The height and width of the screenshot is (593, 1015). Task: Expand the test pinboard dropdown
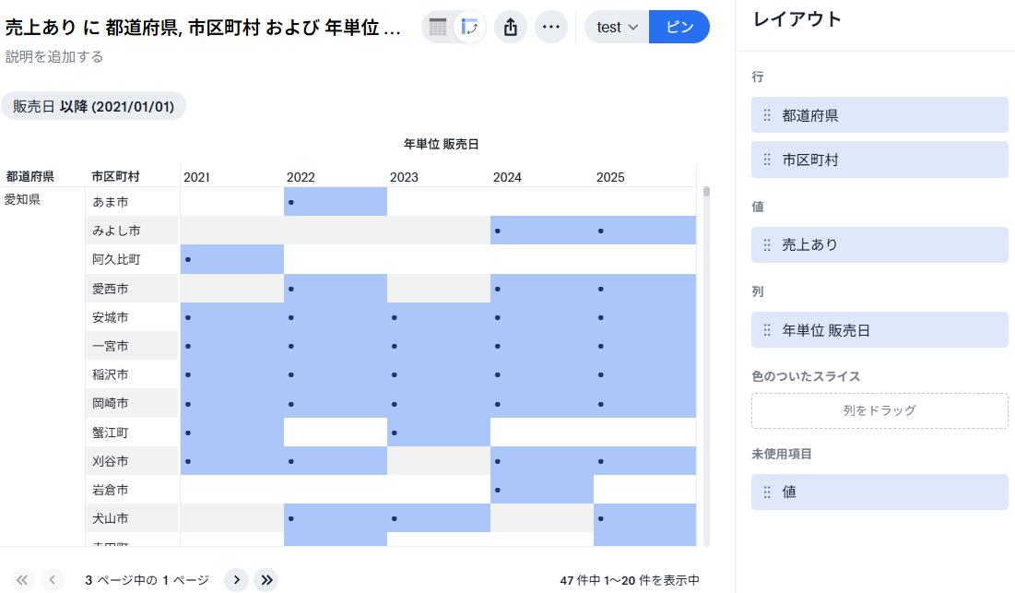tap(617, 28)
